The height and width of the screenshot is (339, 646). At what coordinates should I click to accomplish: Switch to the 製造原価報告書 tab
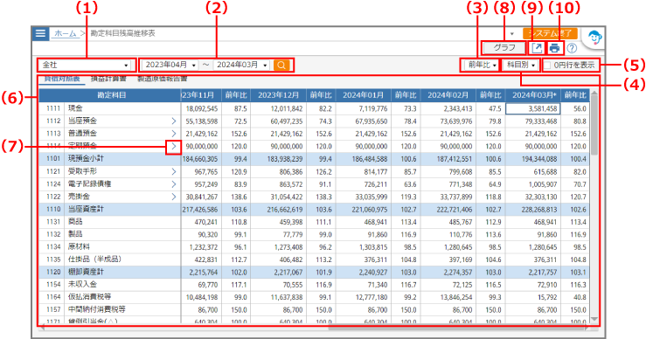pyautogui.click(x=162, y=79)
